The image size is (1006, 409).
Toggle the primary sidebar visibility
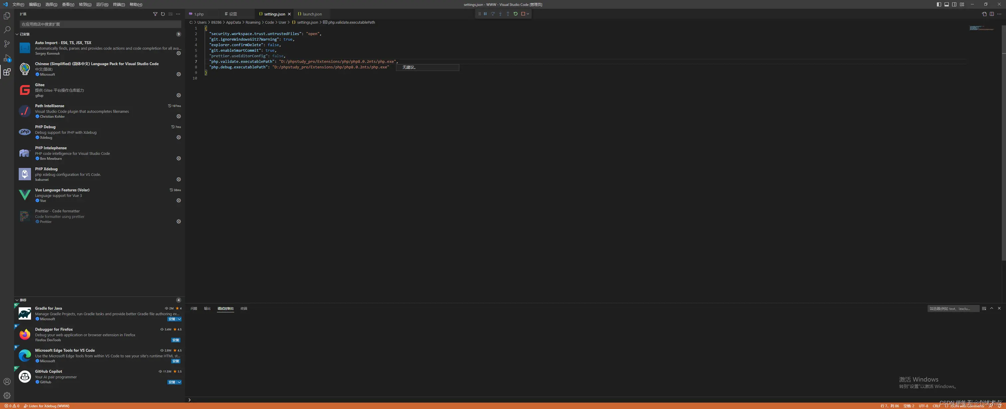click(939, 4)
